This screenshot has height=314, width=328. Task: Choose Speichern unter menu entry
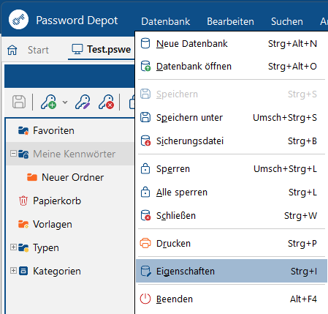pyautogui.click(x=232, y=118)
